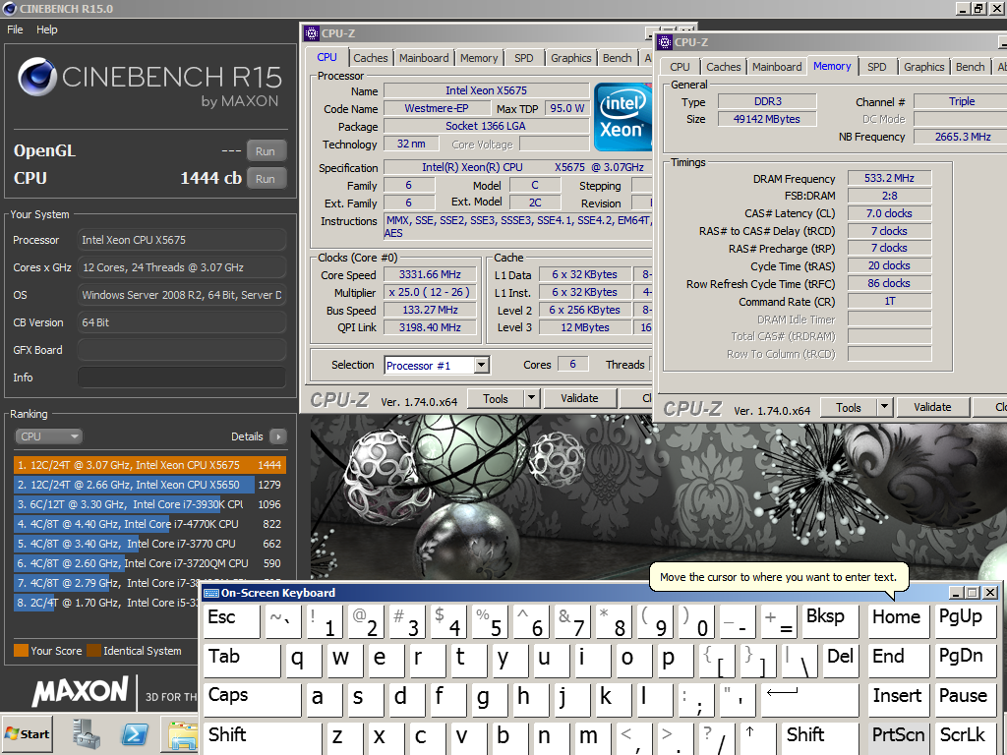
Task: Click the CPU-Z Memory window title icon
Action: [665, 42]
